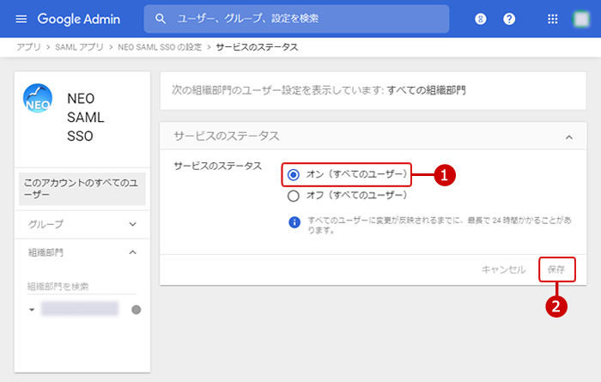Open the Google apps grid launcher
This screenshot has height=382, width=601.
552,19
